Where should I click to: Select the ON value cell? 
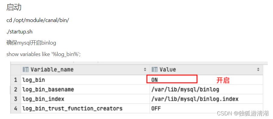206,80
